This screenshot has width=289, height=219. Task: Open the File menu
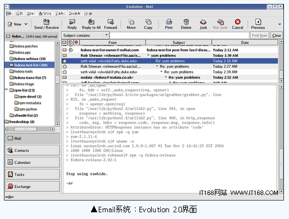(x=8, y=13)
